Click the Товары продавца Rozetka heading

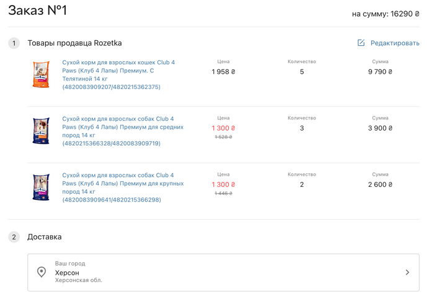[x=74, y=43]
